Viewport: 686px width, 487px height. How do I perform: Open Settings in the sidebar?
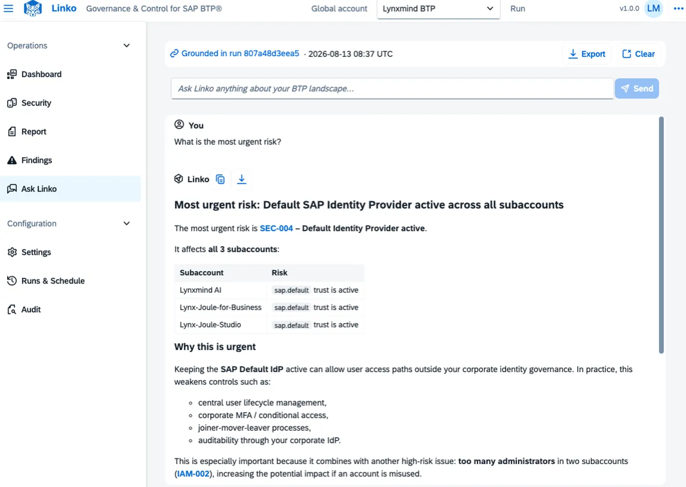tap(70, 252)
